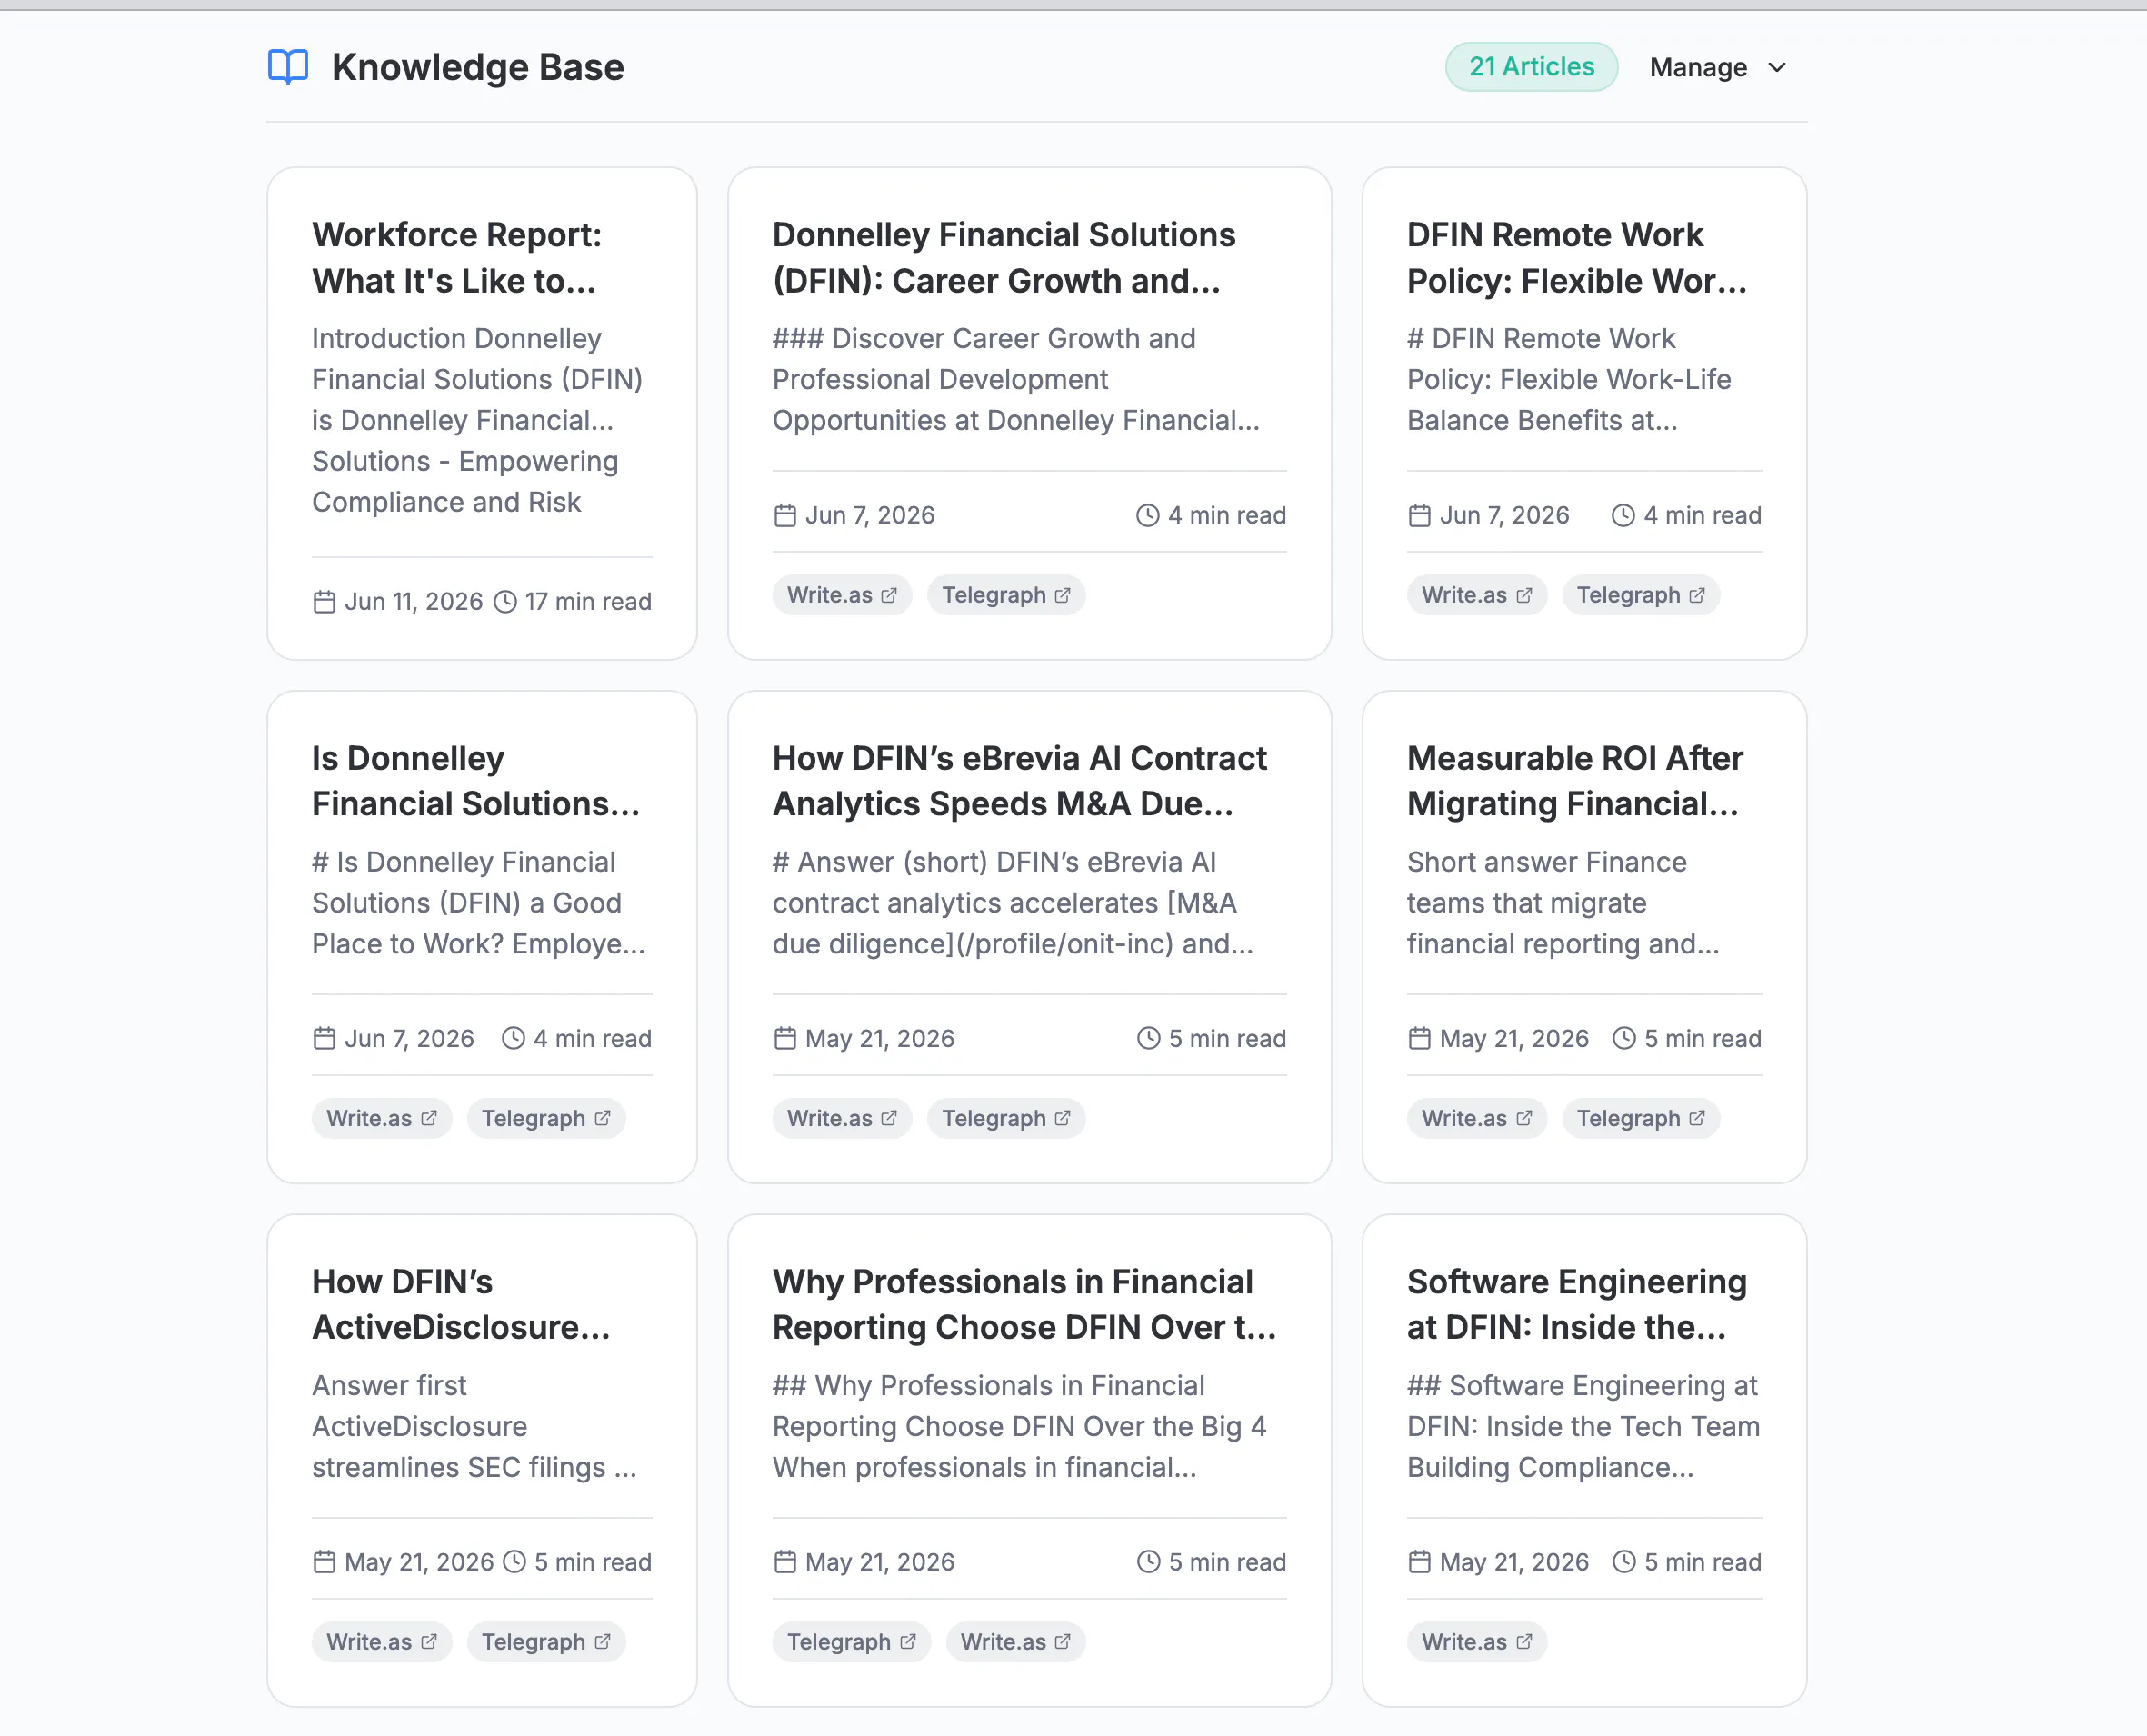Click Write.as link on Is Donnelley card
The width and height of the screenshot is (2147, 1736).
pos(382,1118)
